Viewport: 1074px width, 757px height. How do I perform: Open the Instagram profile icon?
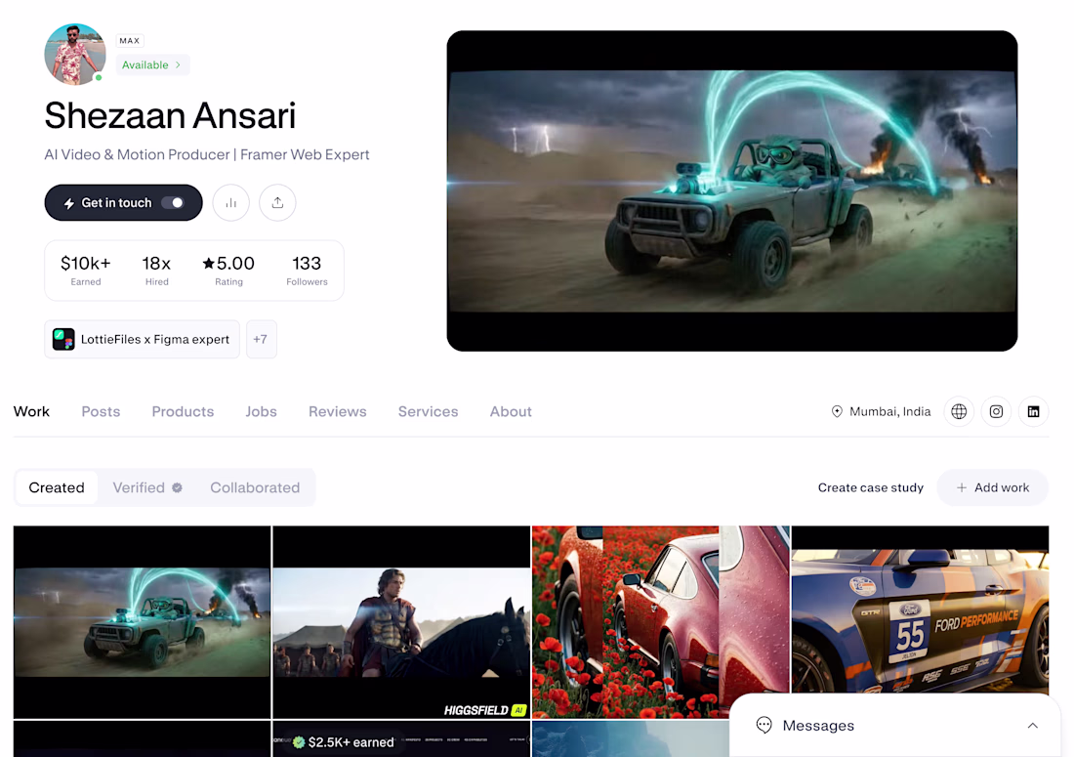point(996,412)
